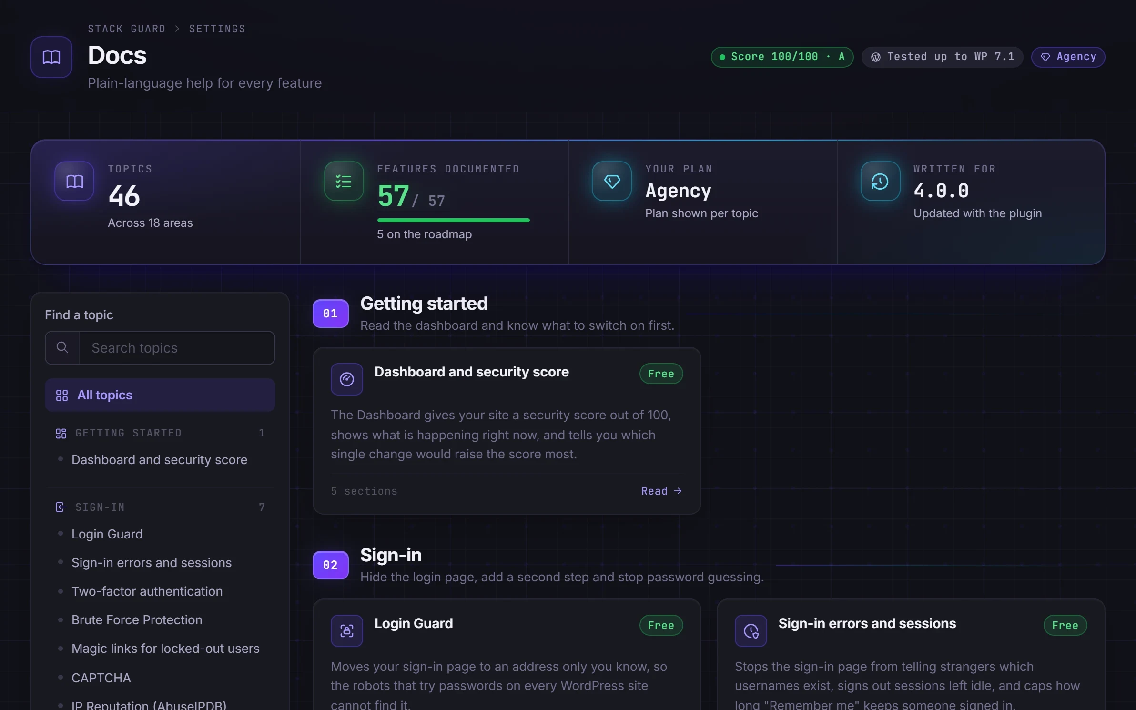Viewport: 1136px width, 710px height.
Task: Click the Free badge on Dashboard card
Action: coord(661,374)
